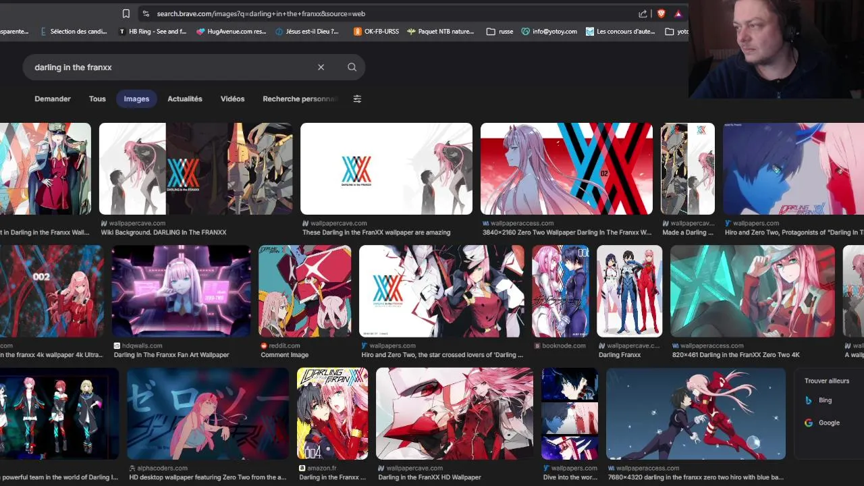
Task: Click 'These Darling in the FranXX wallpaper are amazing'
Action: (377, 232)
